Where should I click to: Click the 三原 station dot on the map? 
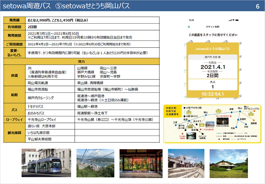(x=175, y=125)
